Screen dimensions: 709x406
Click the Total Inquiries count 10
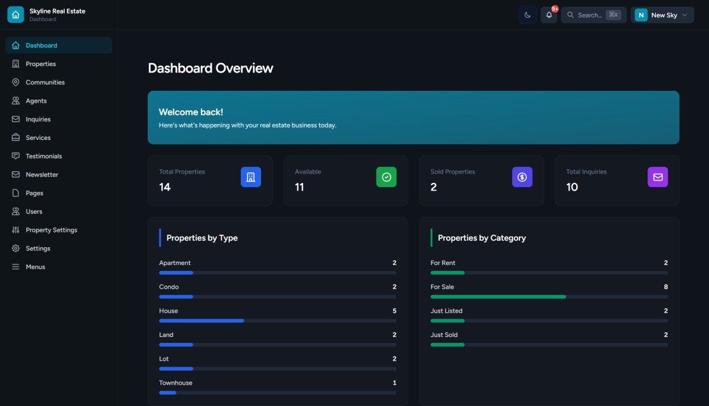pos(572,187)
